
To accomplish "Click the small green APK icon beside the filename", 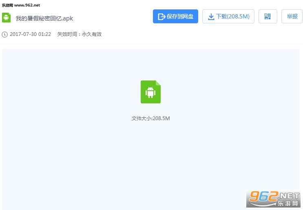I will [x=6, y=18].
